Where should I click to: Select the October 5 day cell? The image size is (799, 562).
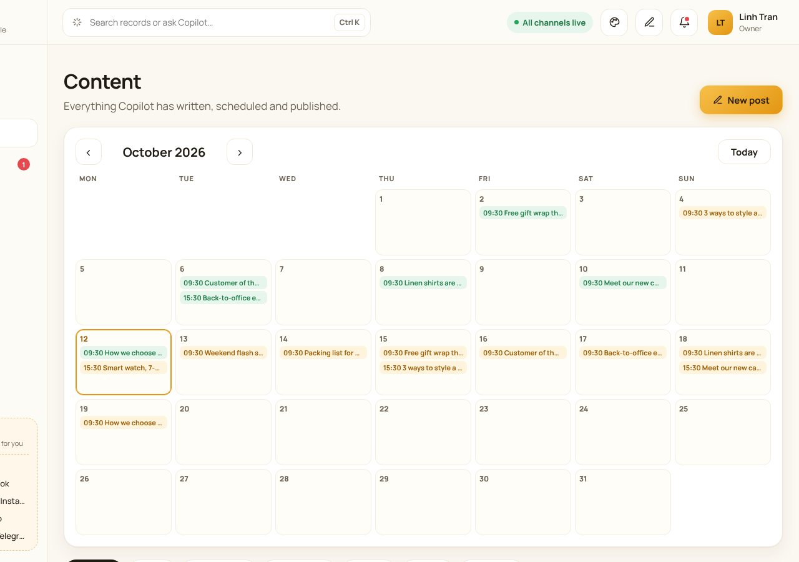point(124,292)
